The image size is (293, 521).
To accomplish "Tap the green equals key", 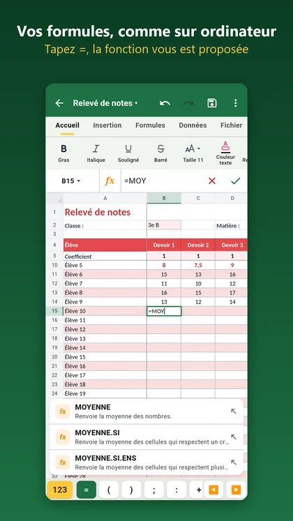I will pyautogui.click(x=87, y=490).
